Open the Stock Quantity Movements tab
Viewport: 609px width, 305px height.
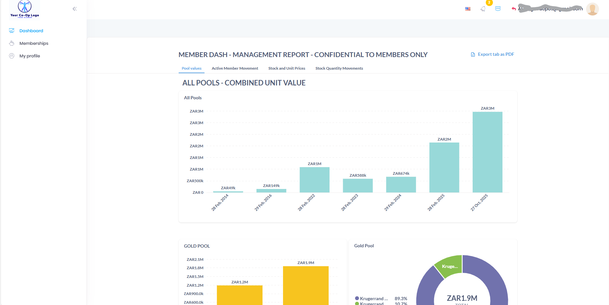tap(339, 68)
